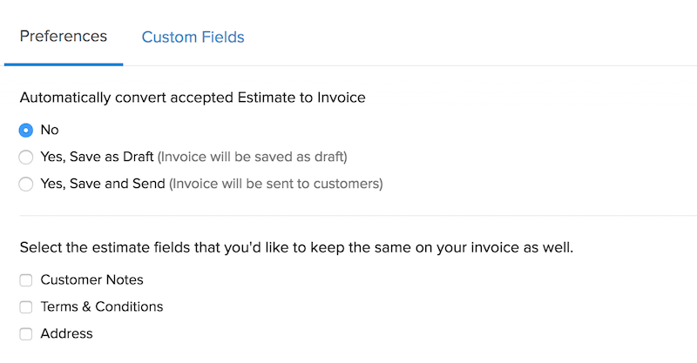Tick the Customer Notes checkbox box
Screen dimensions: 697x363
26,280
